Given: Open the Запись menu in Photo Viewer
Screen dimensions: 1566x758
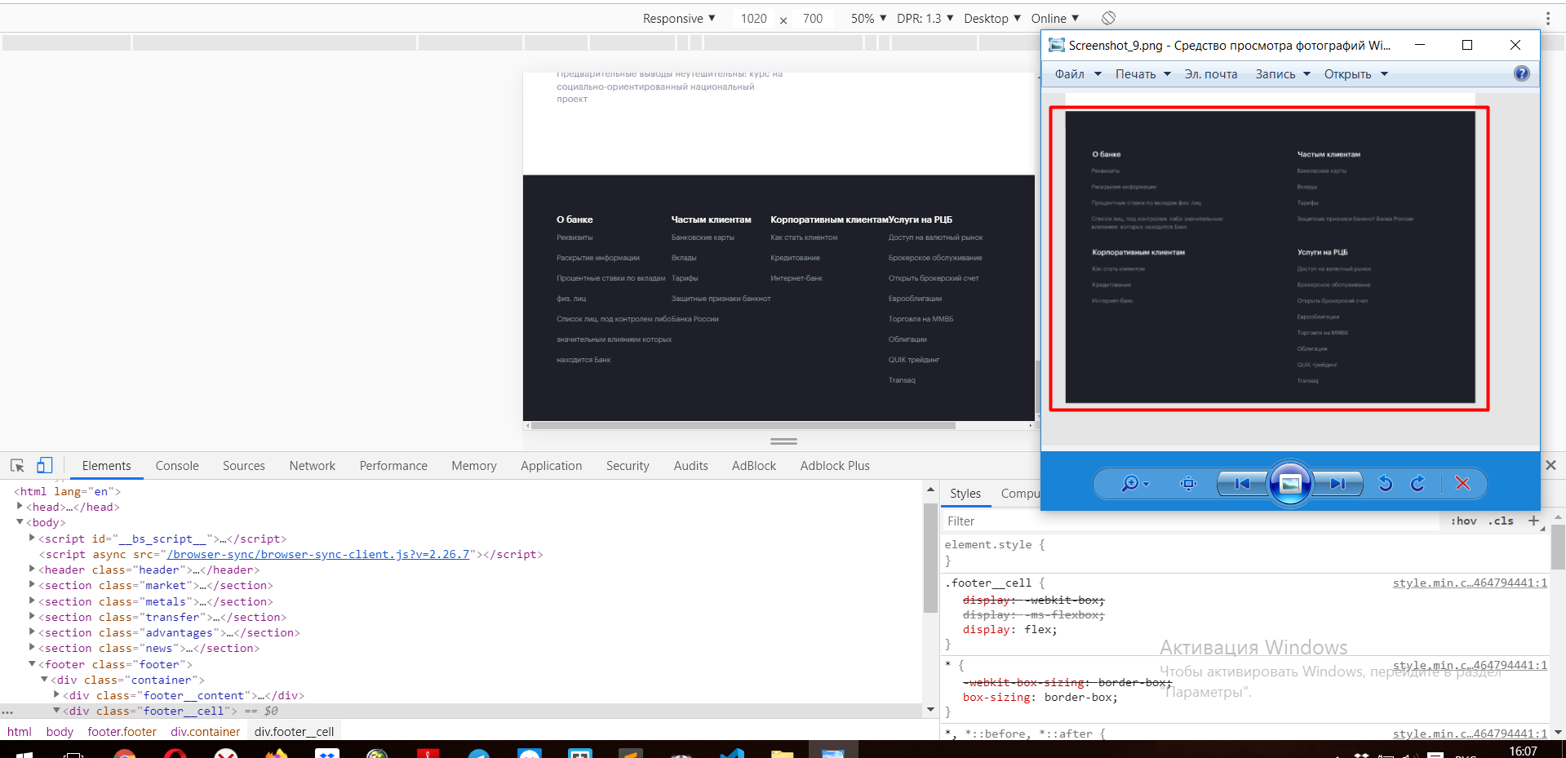Looking at the screenshot, I should [1283, 73].
